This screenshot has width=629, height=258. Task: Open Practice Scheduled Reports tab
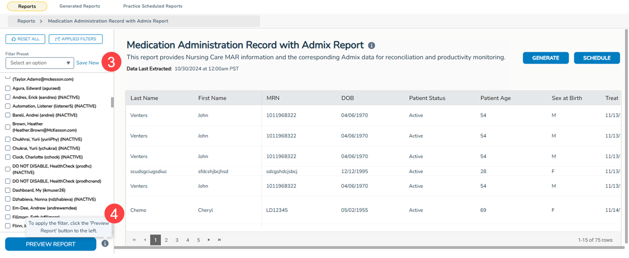(153, 6)
